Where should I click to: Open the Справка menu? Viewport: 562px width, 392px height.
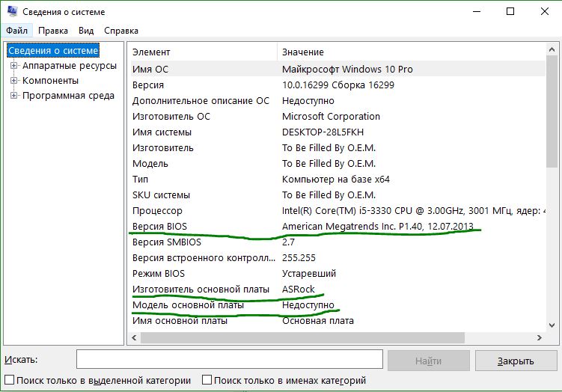121,31
